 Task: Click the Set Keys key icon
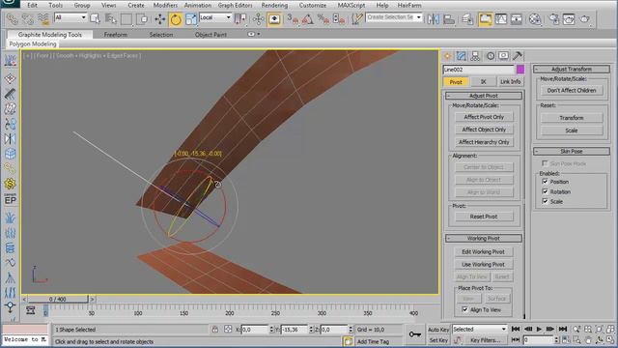click(414, 334)
